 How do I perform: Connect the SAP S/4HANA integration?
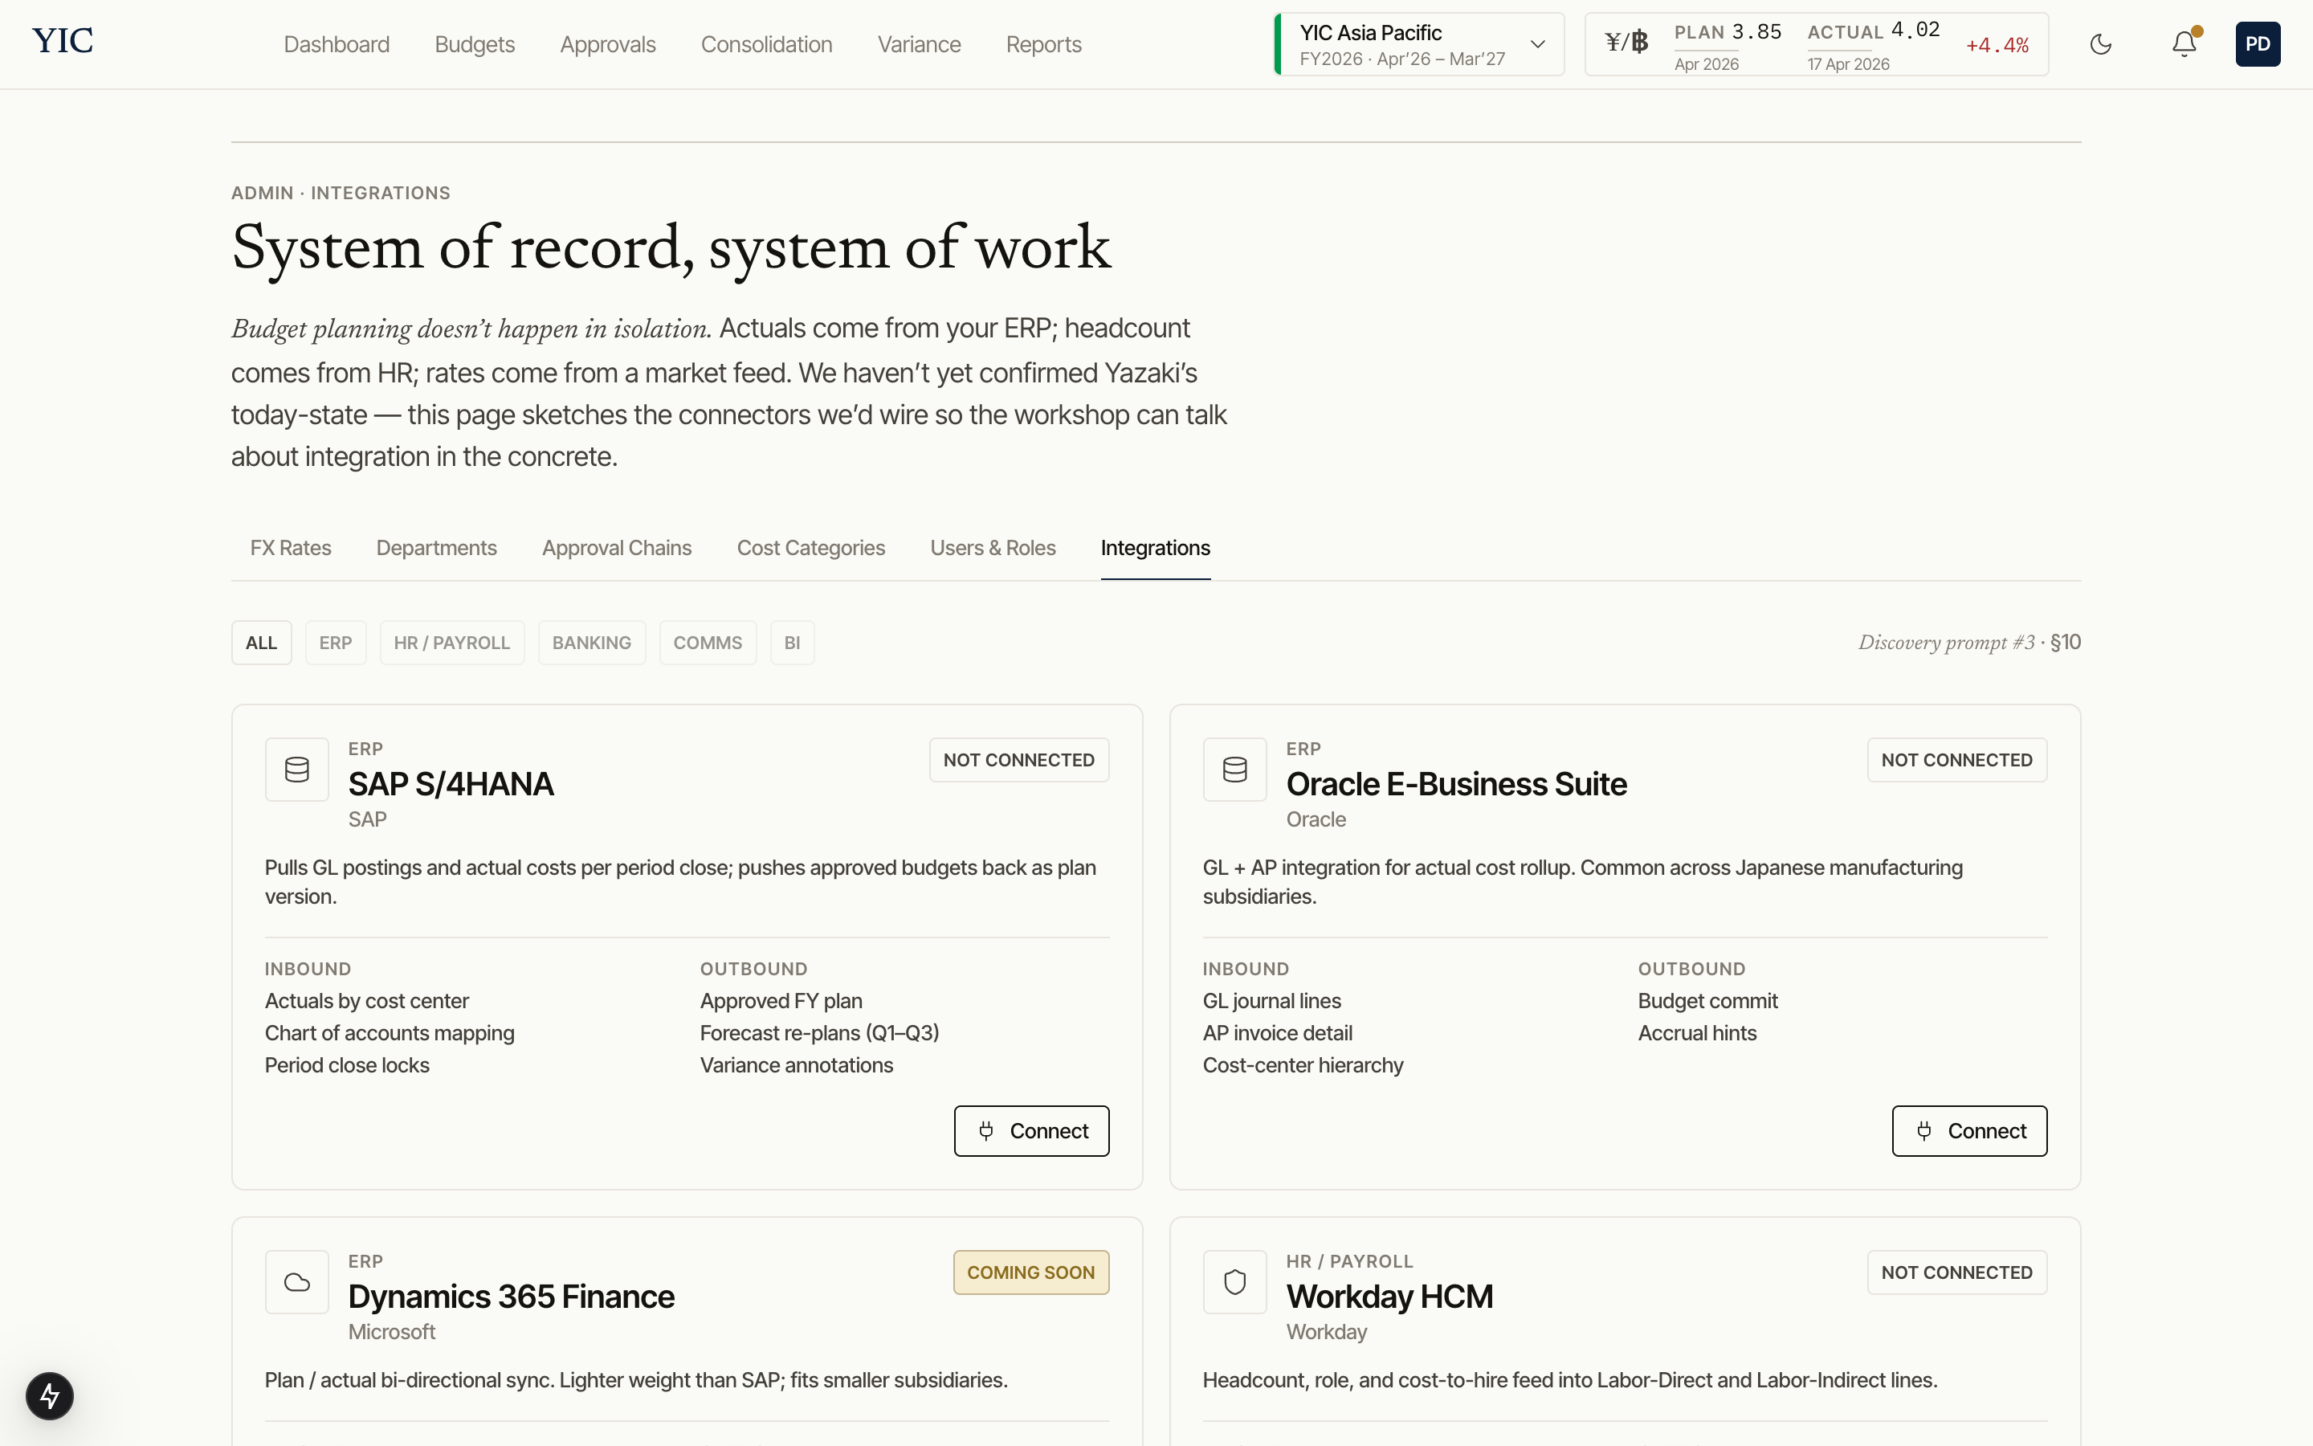[x=1031, y=1130]
